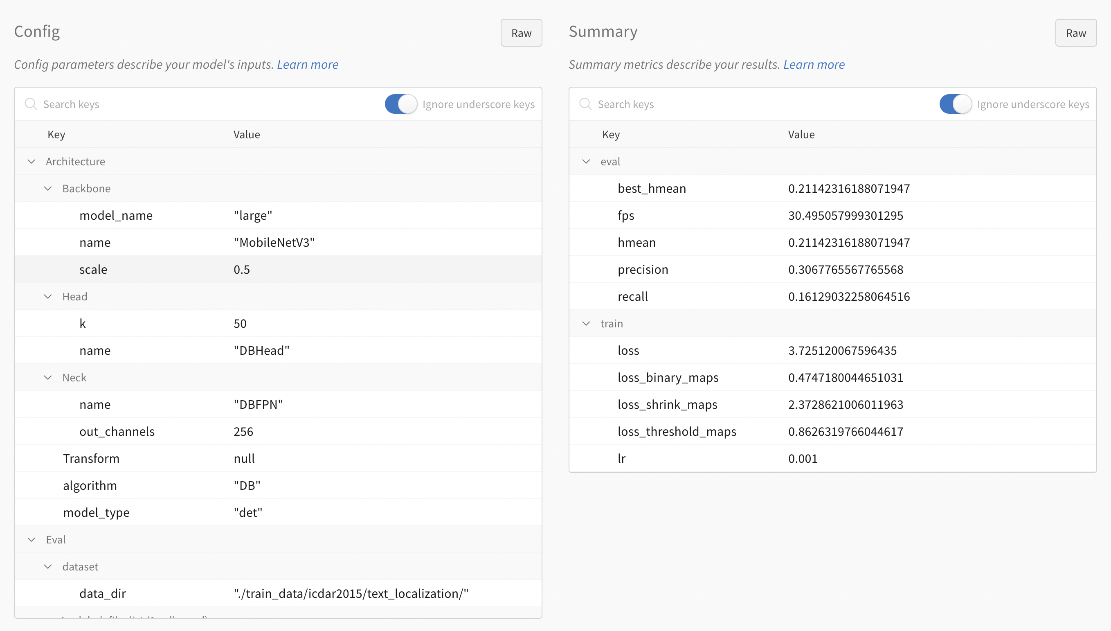Screen dimensions: 1111x631
Task: Collapse the Head section chevron
Action: pos(47,296)
